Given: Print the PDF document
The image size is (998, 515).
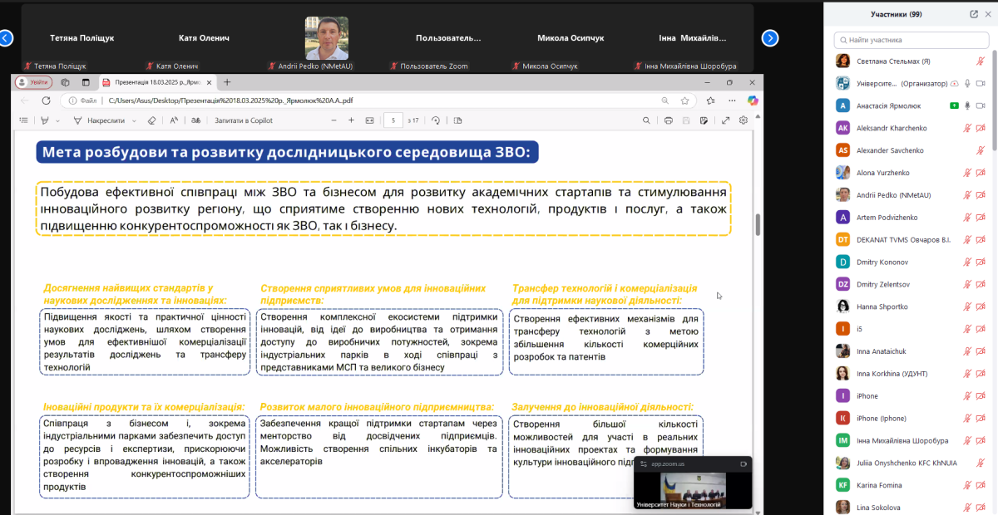Looking at the screenshot, I should [669, 120].
